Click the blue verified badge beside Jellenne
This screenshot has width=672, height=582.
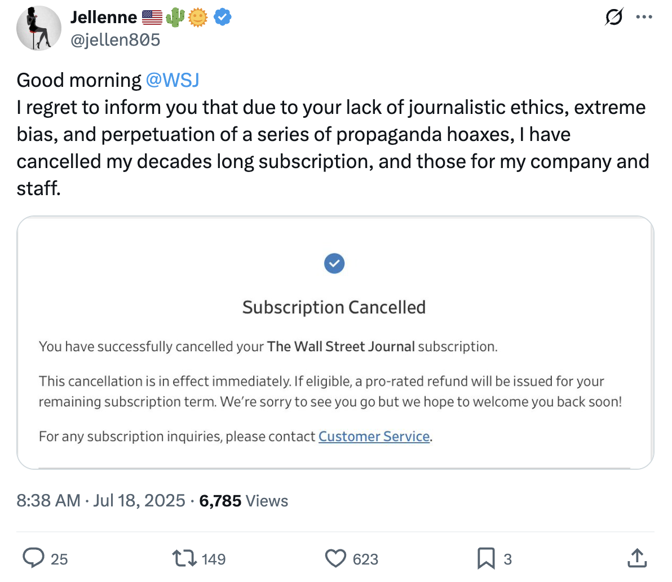(223, 17)
